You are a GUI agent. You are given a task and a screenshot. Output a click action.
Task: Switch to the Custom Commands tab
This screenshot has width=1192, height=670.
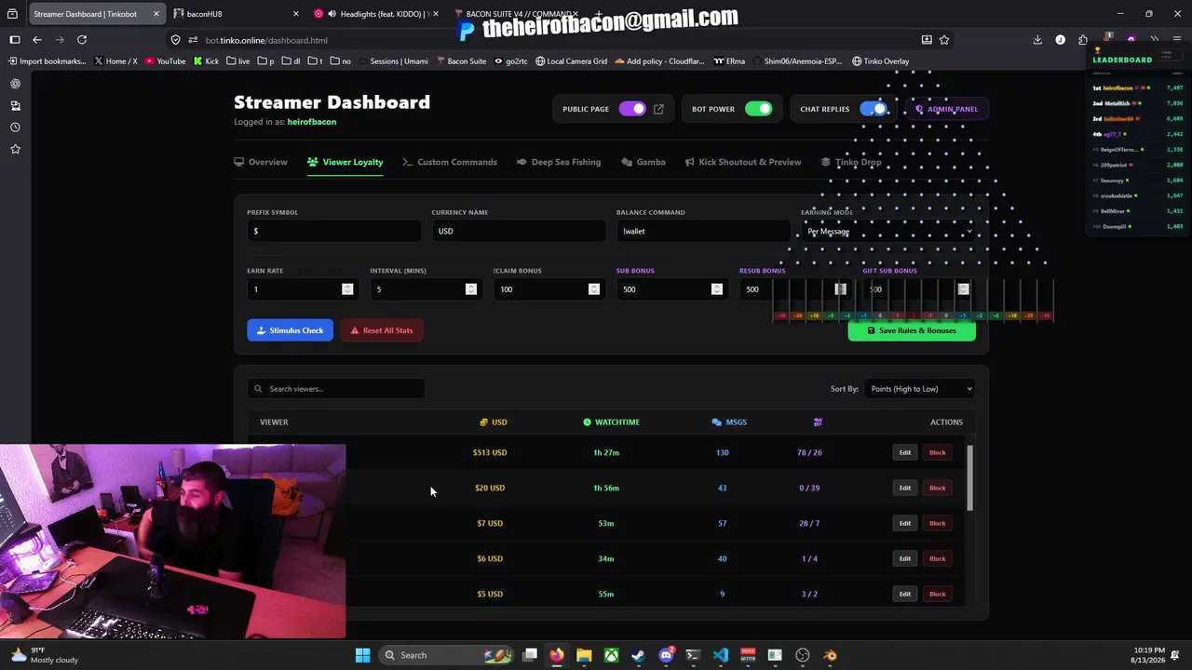[450, 162]
